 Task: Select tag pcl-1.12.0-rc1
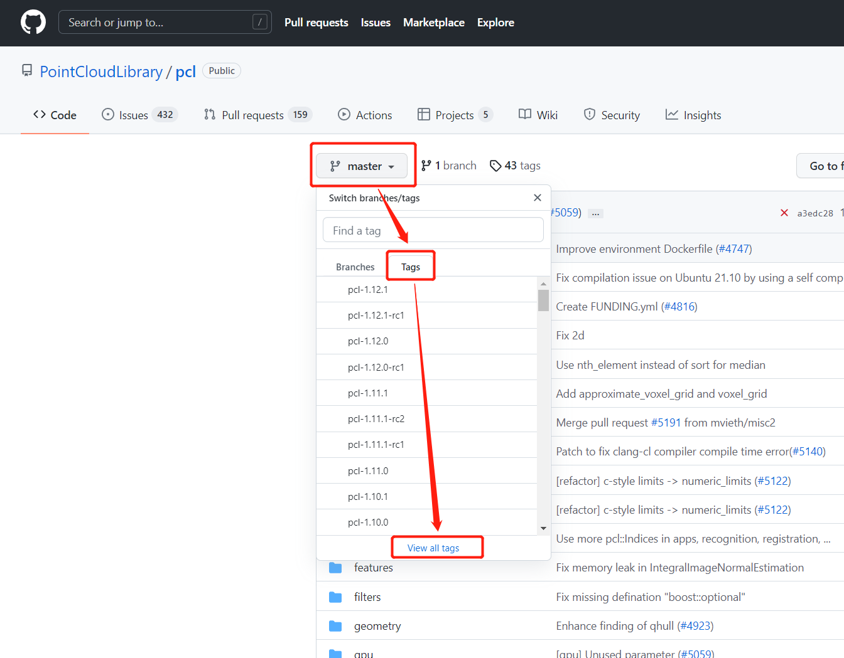tap(427, 368)
